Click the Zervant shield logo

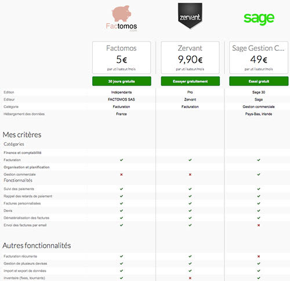coord(190,16)
